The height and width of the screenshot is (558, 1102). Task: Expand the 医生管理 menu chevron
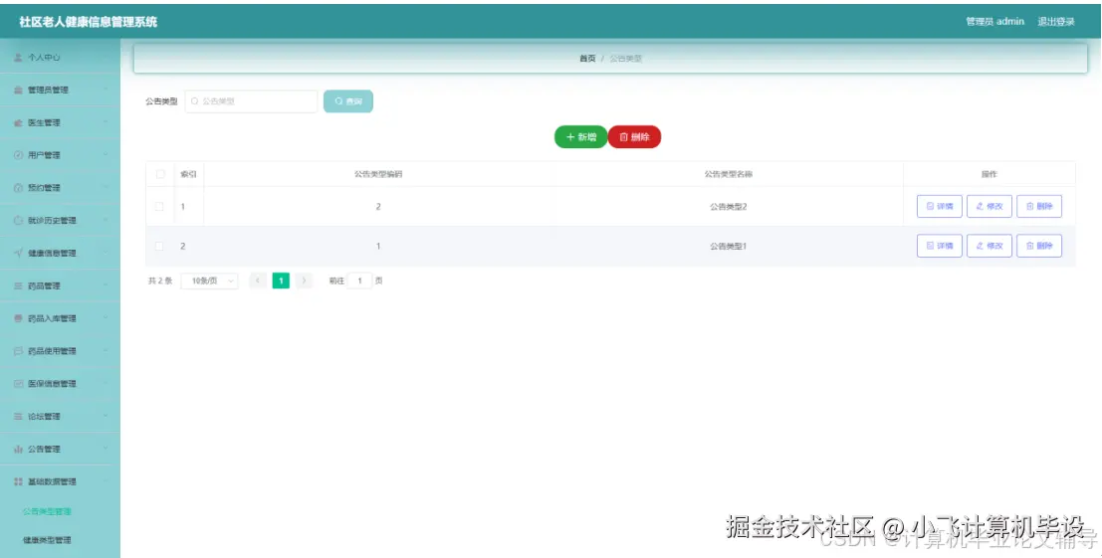[106, 122]
